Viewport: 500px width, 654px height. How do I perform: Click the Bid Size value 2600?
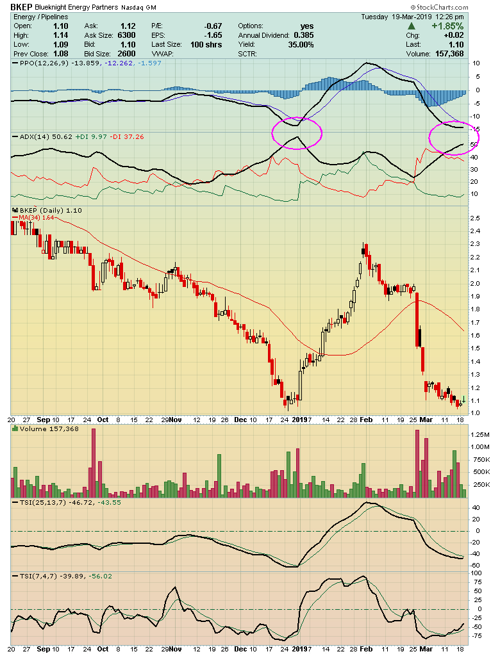(126, 54)
